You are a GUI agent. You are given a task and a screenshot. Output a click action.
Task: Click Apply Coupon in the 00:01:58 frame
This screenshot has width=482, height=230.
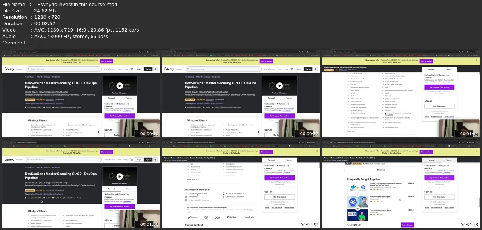[x=289, y=207]
